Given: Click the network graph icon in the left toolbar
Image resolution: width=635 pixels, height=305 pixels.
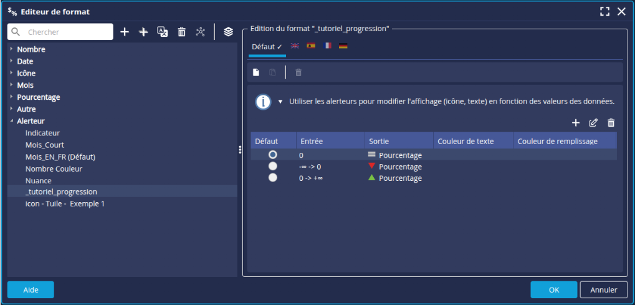Looking at the screenshot, I should 200,32.
